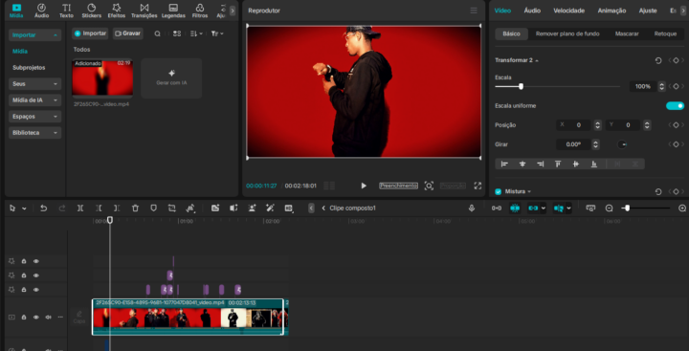Open the Transições tab
The height and width of the screenshot is (351, 689).
click(144, 11)
